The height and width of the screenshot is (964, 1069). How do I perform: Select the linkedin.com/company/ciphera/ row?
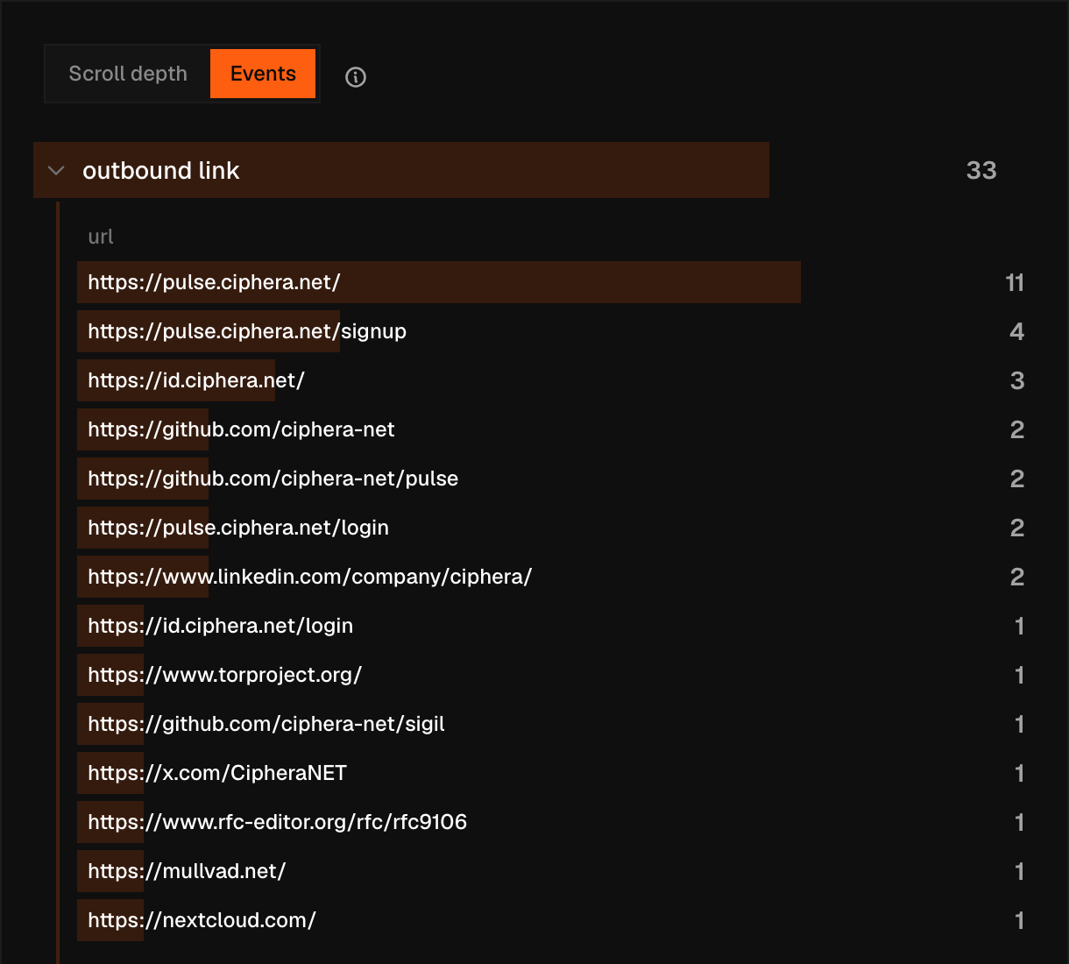(x=556, y=577)
